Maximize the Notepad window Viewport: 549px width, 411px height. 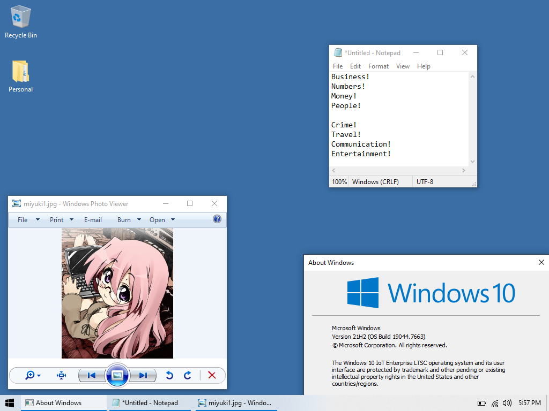coord(440,52)
